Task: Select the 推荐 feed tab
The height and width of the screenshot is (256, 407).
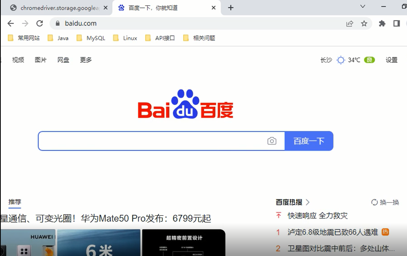Action: [x=15, y=202]
